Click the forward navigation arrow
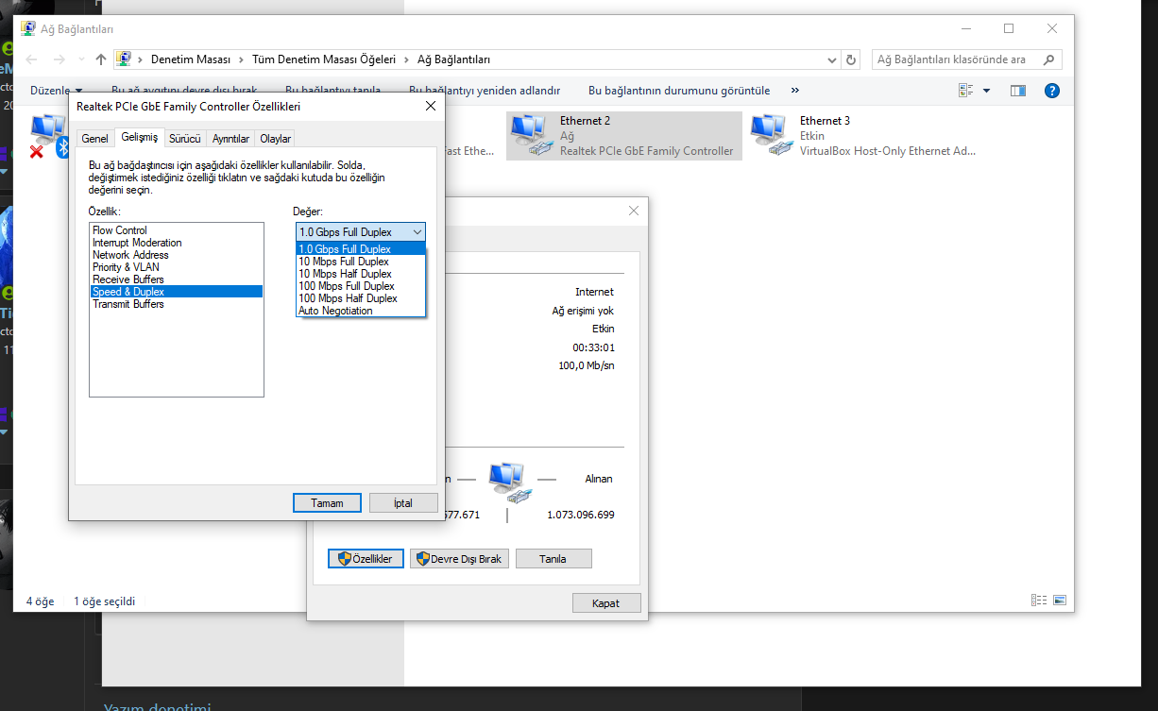 tap(60, 59)
